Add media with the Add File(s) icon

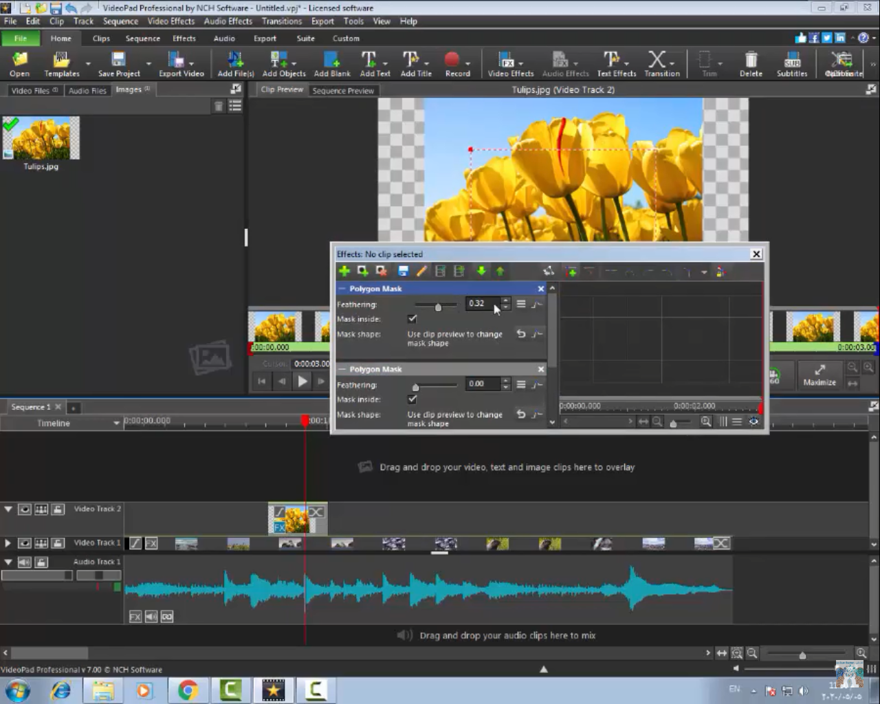point(235,64)
